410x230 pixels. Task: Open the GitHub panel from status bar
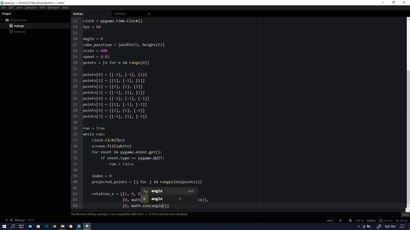[386, 220]
